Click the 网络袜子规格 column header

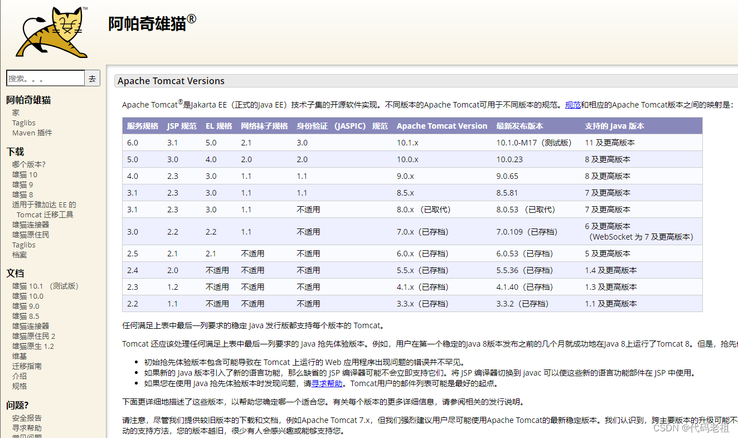[x=265, y=126]
